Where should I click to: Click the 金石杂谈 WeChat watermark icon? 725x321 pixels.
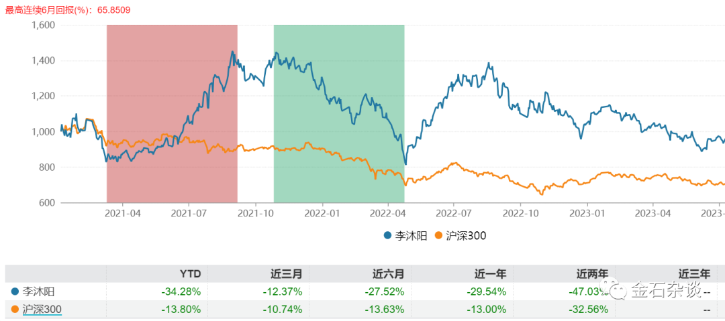[x=618, y=292]
